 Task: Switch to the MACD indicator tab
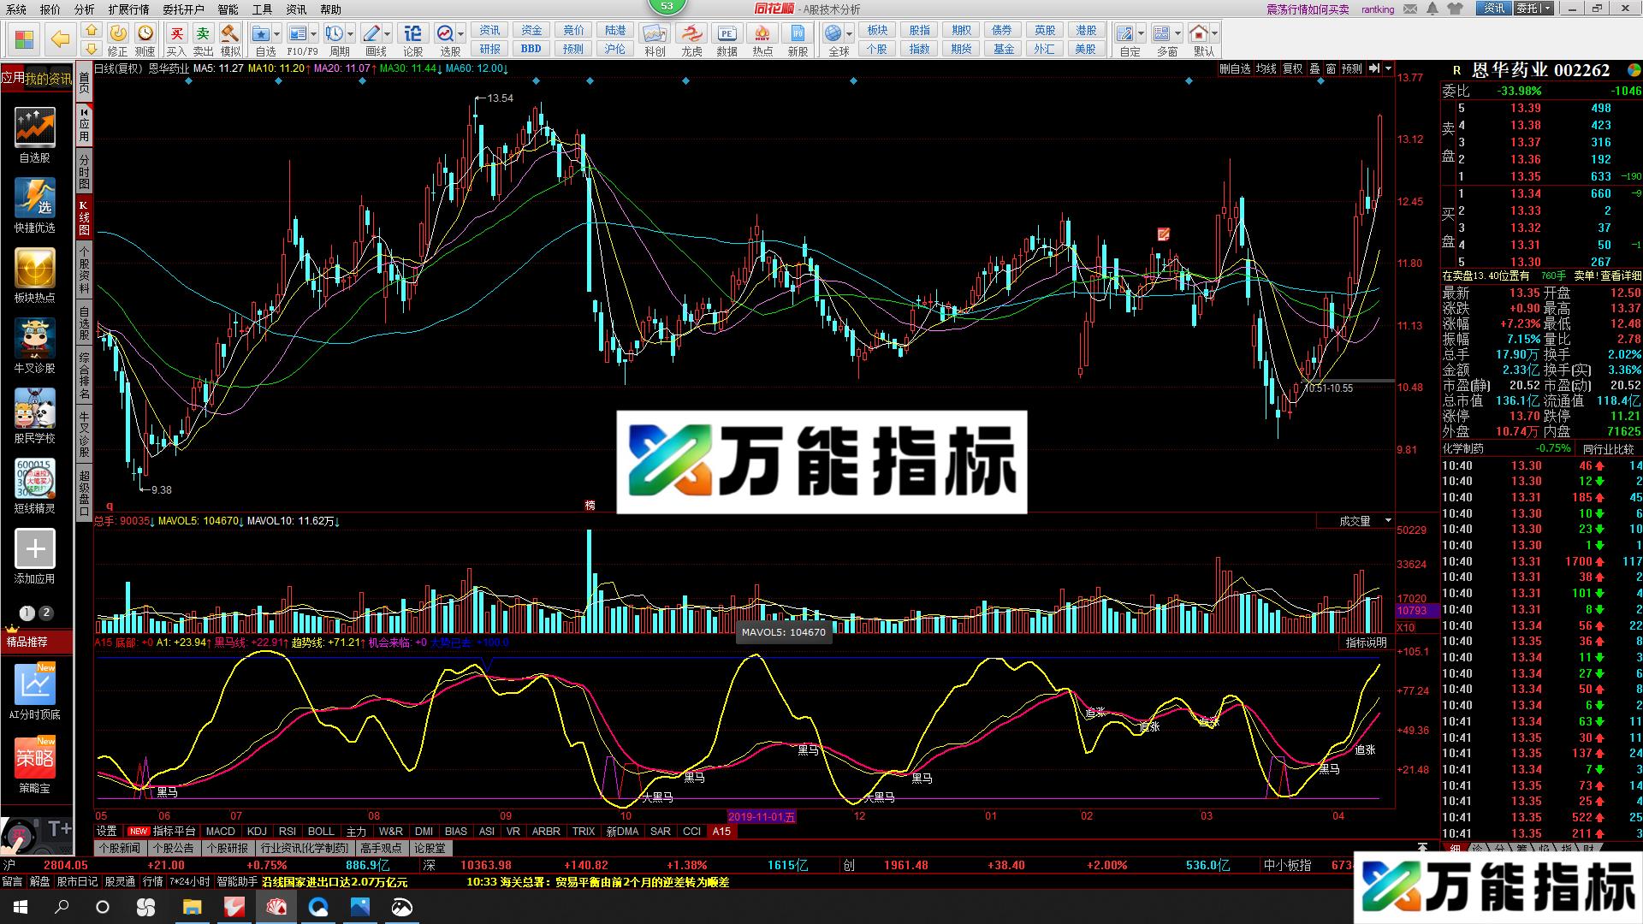[x=220, y=831]
